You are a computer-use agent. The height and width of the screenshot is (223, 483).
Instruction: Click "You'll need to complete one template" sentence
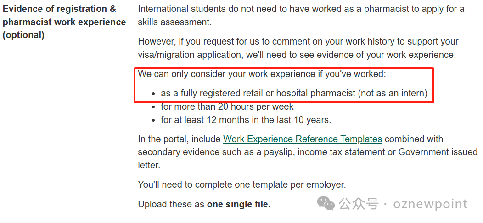(x=241, y=184)
